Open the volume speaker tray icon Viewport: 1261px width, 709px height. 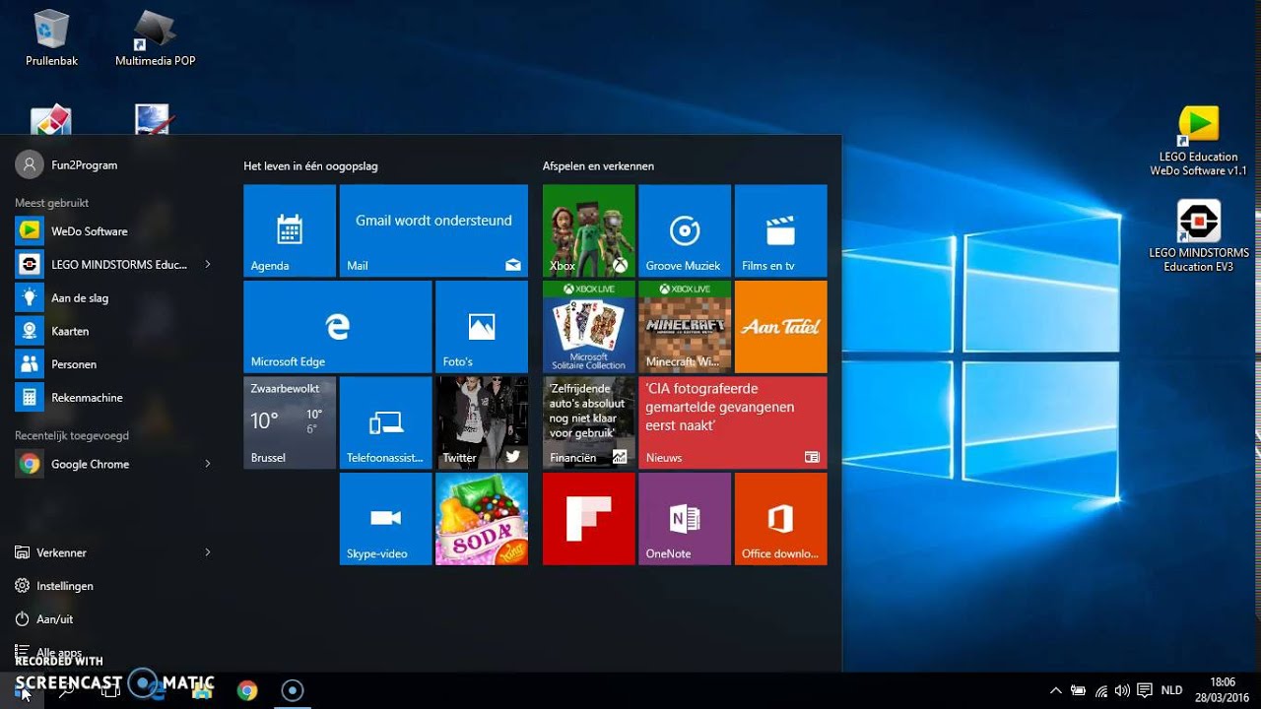(x=1123, y=690)
